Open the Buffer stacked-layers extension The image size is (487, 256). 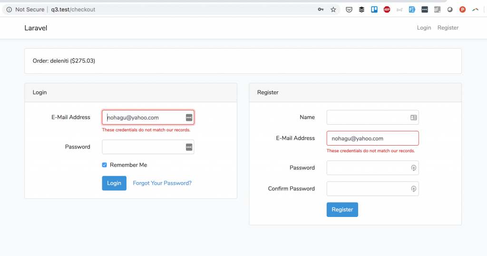tap(361, 10)
